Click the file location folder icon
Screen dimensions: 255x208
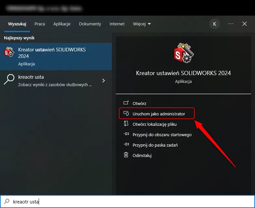coord(126,123)
